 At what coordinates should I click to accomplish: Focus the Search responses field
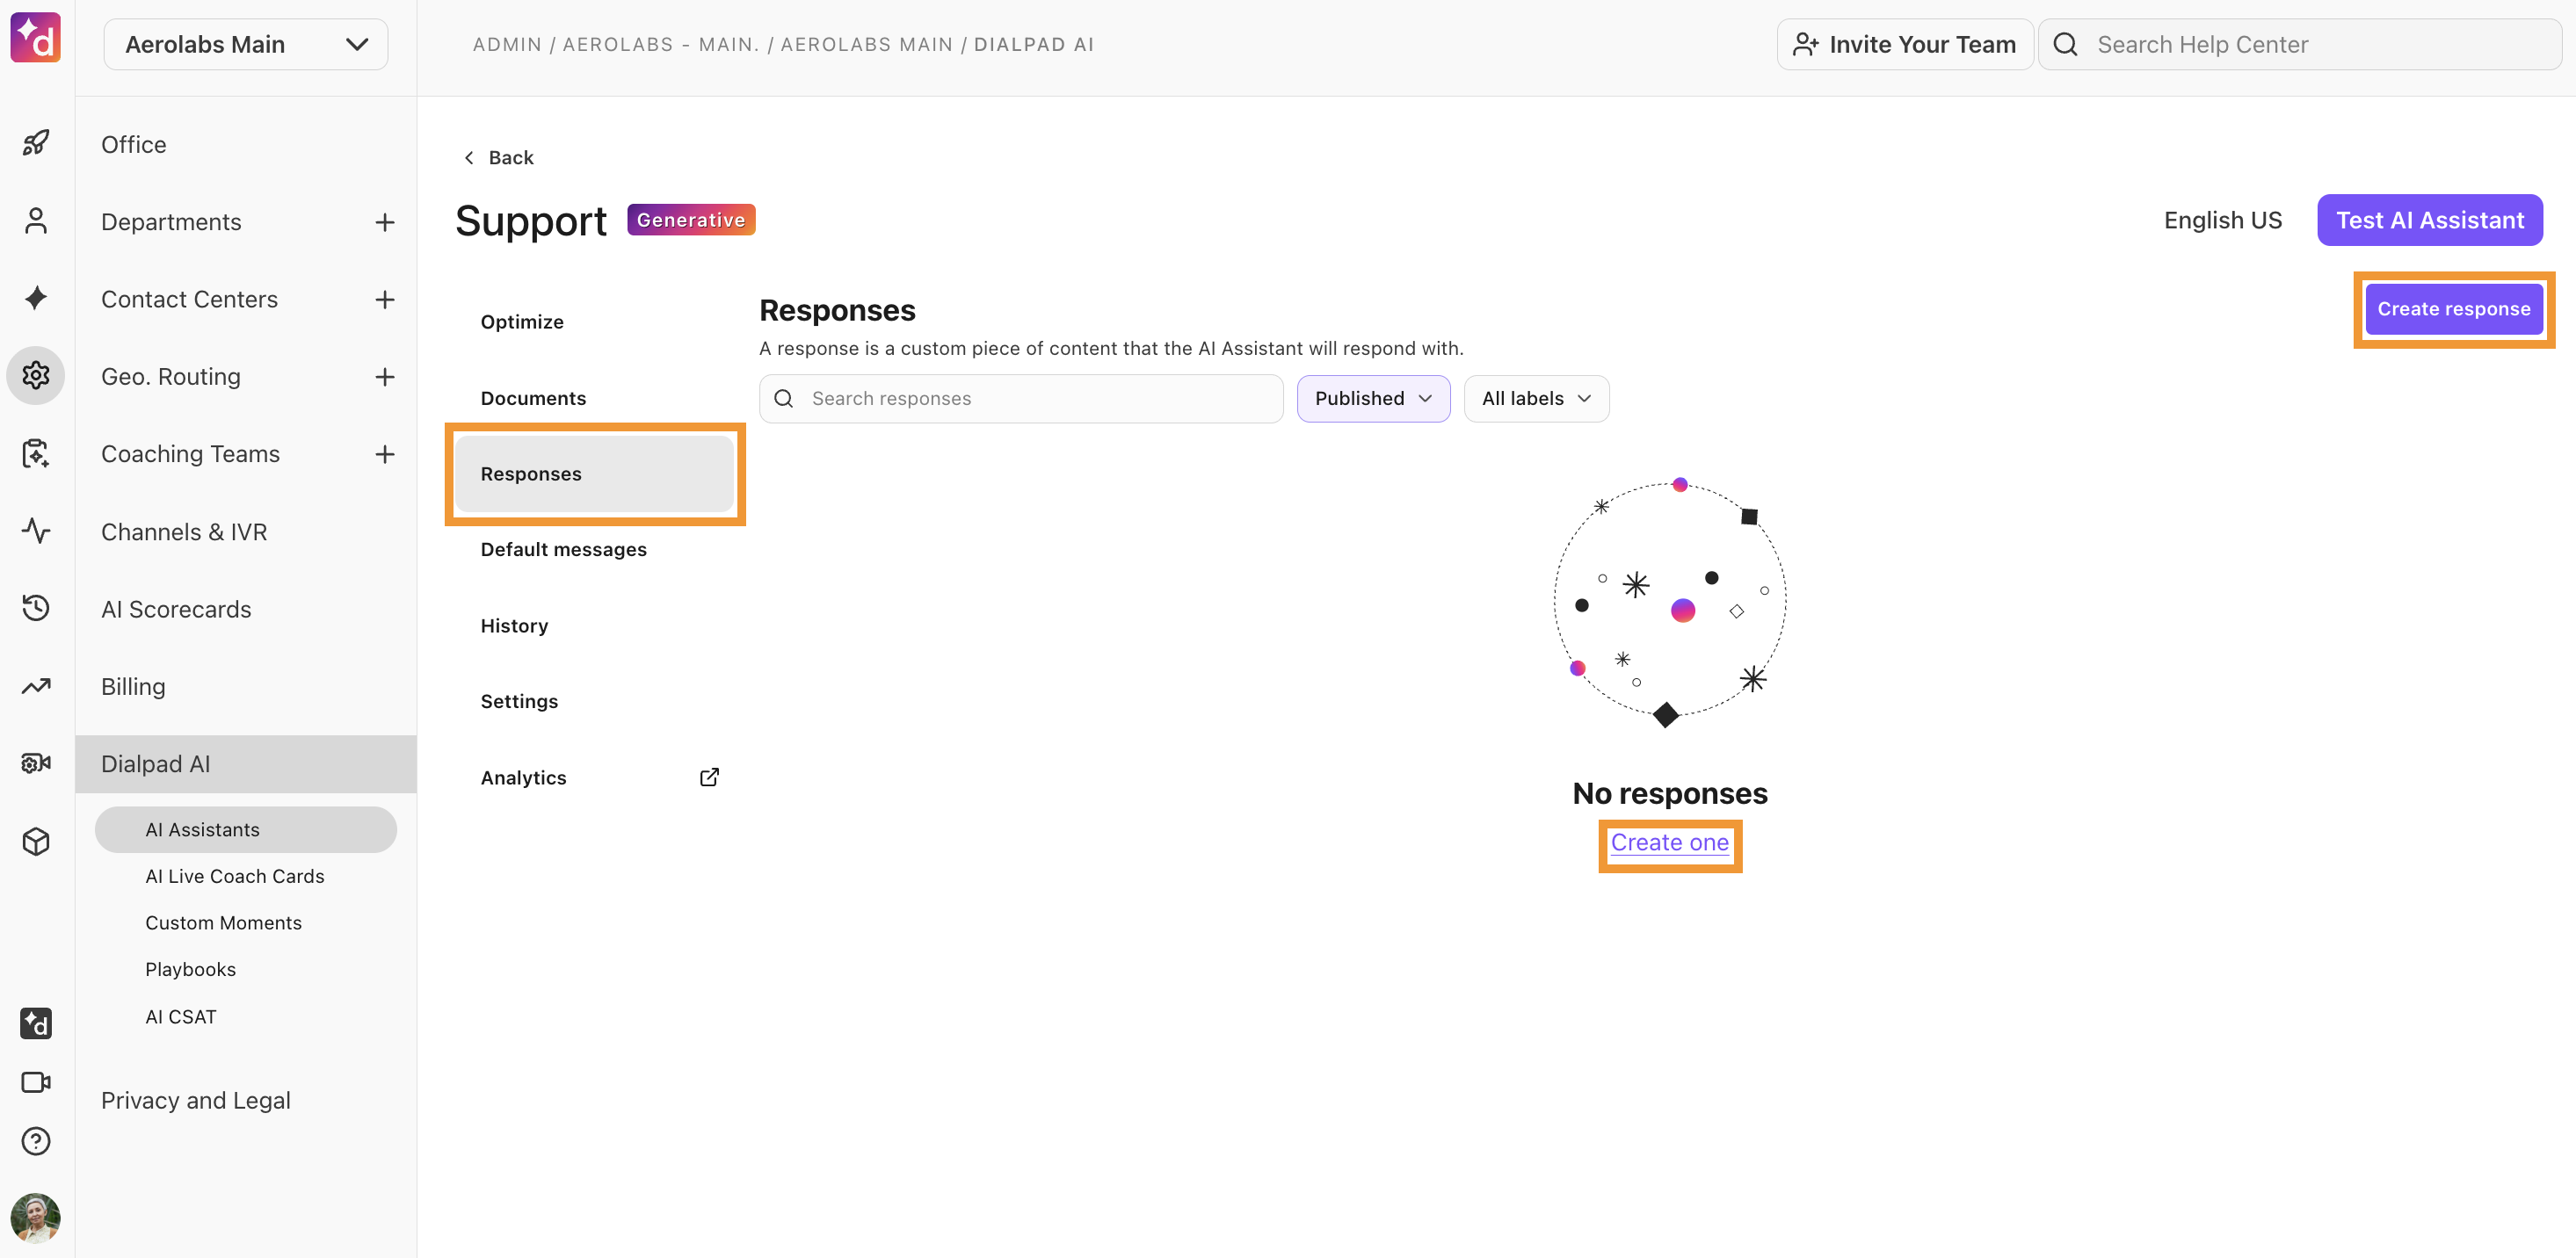pyautogui.click(x=1021, y=399)
